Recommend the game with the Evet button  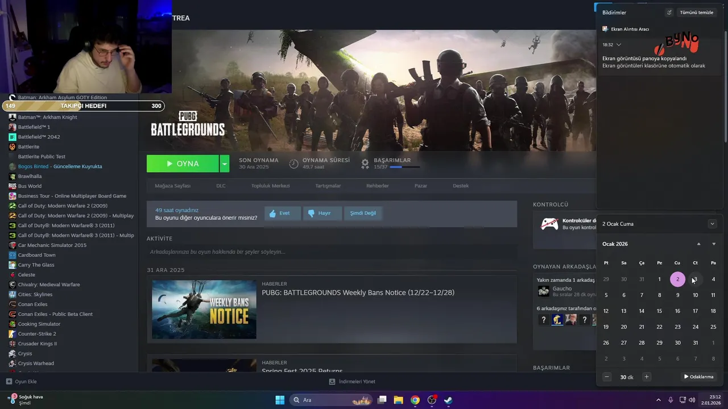[x=283, y=214]
